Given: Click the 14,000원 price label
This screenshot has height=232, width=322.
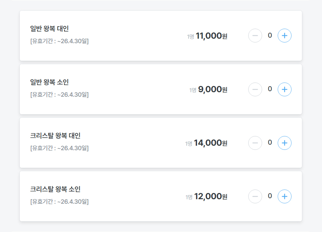Looking at the screenshot, I should click(x=211, y=143).
